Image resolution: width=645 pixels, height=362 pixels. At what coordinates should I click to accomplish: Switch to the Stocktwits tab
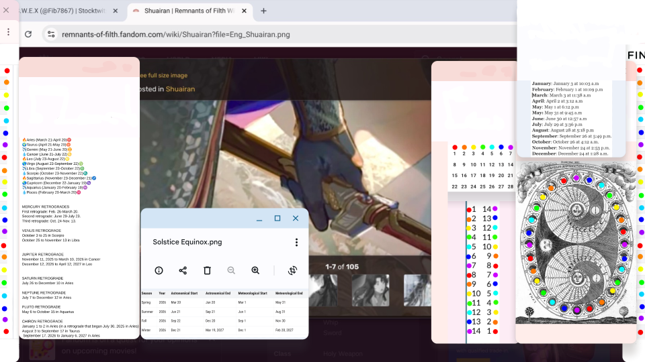[x=64, y=11]
